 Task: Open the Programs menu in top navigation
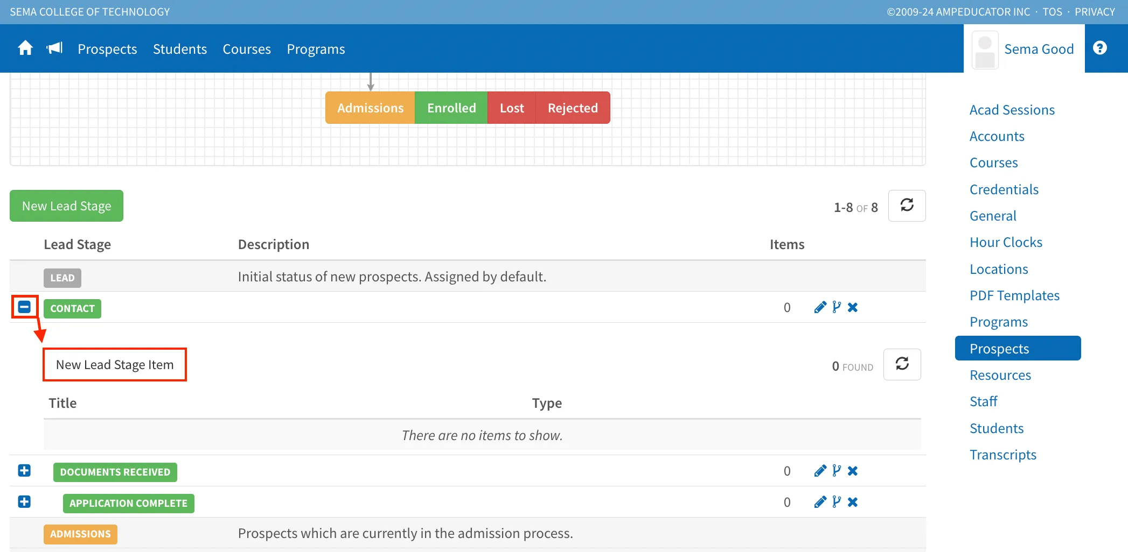click(316, 49)
